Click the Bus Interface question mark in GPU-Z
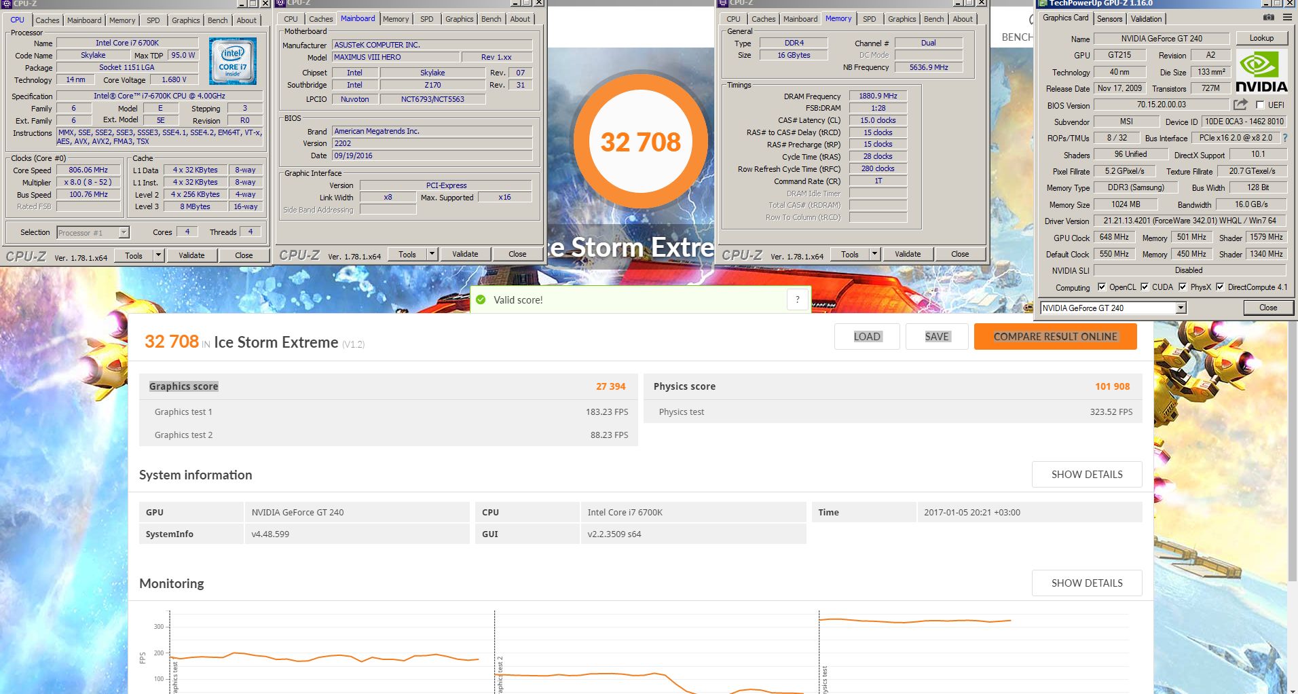Viewport: 1298px width, 694px height. pos(1284,138)
